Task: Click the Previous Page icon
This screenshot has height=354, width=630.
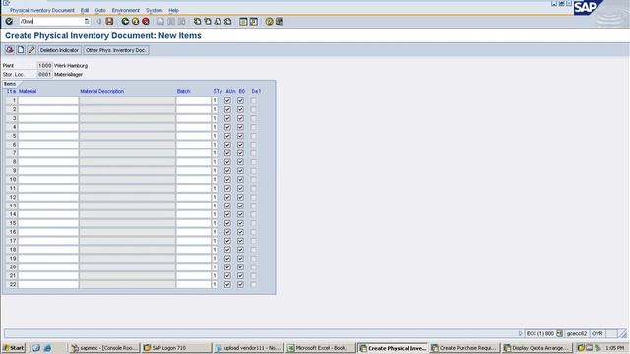Action: 208,22
